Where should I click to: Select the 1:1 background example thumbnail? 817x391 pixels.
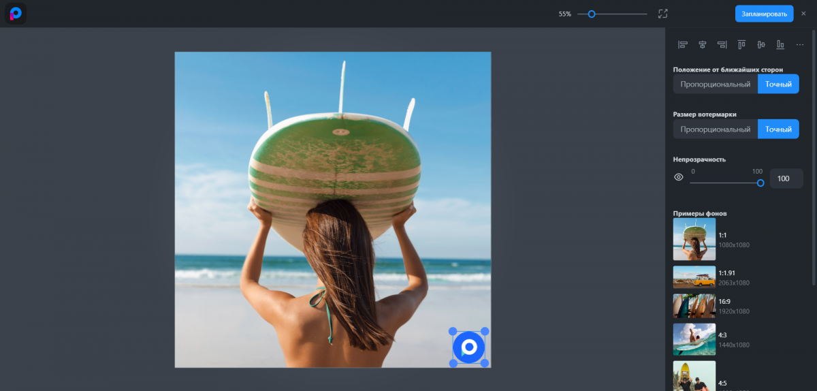694,239
